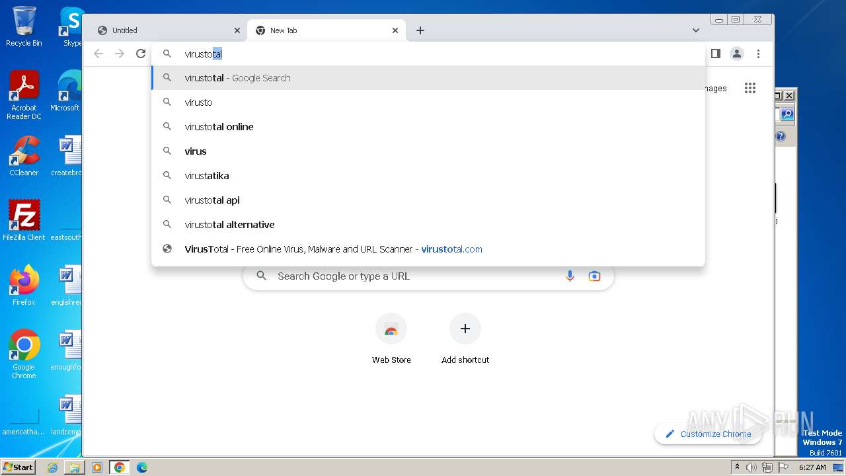
Task: Open FileZilla Client desktop shortcut
Action: 24,220
